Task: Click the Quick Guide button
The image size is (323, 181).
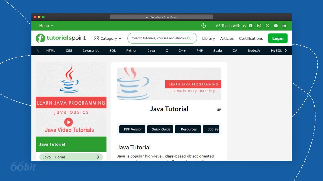Action: pyautogui.click(x=160, y=129)
